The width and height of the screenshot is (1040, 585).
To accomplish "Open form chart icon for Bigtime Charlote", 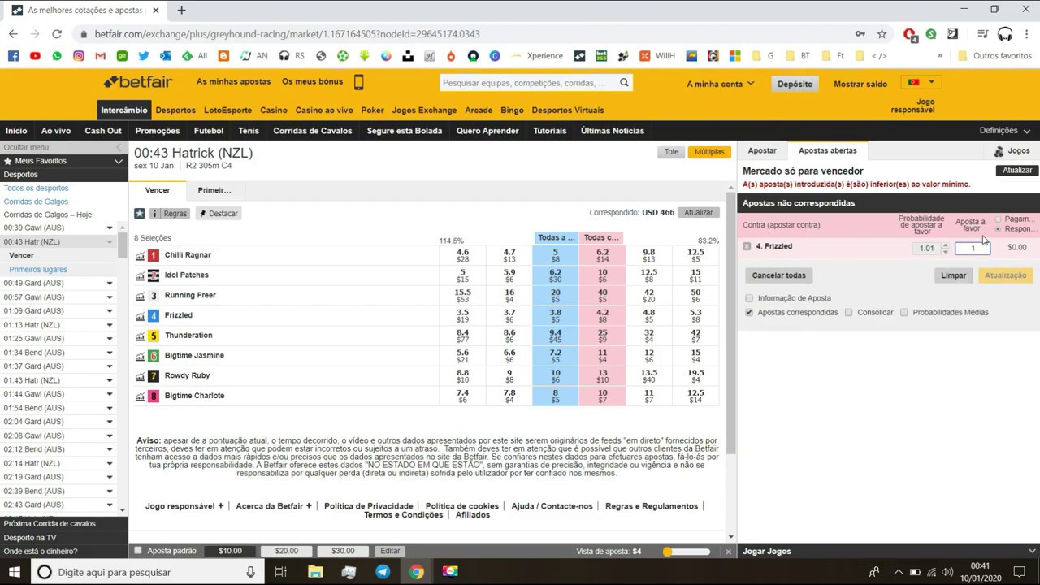I will click(x=140, y=396).
